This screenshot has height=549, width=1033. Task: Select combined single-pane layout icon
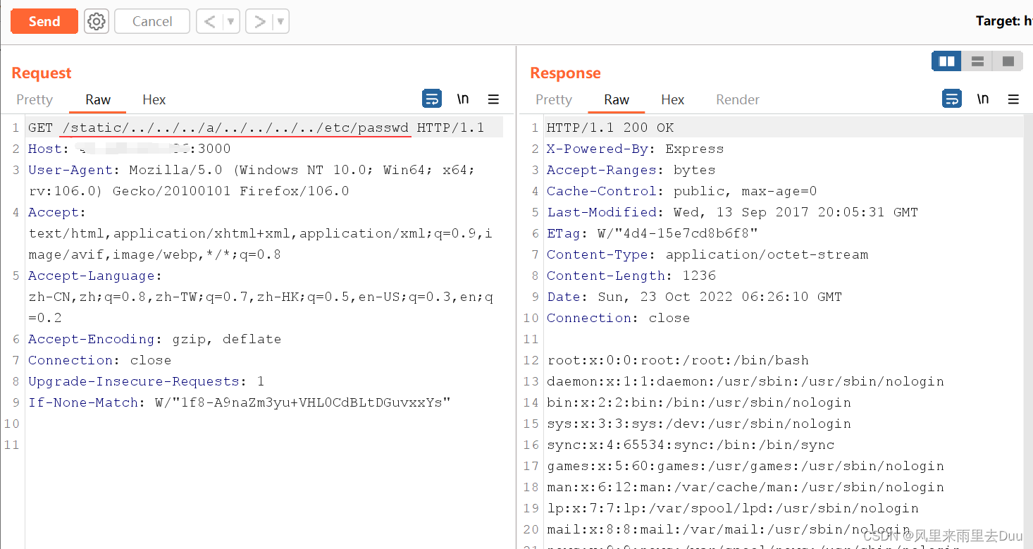coord(1008,61)
